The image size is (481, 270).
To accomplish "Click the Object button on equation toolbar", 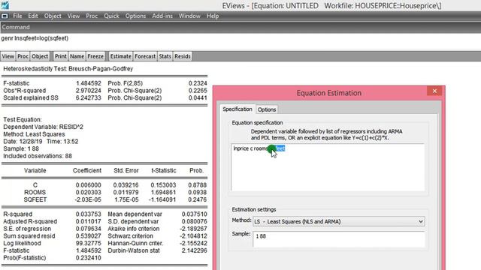I will click(x=40, y=56).
